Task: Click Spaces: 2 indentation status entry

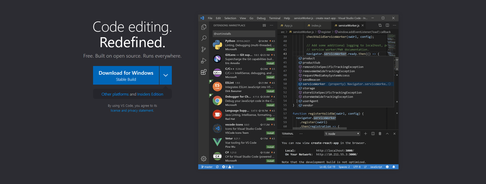Action: click(x=344, y=167)
